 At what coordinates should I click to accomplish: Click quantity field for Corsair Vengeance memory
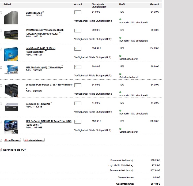[78, 31]
